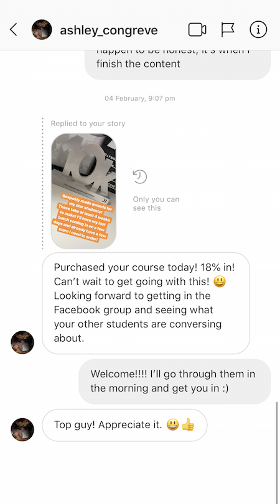Flag this conversation using the flag icon
The width and height of the screenshot is (280, 504).
(x=228, y=30)
